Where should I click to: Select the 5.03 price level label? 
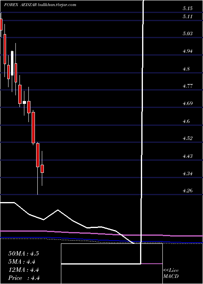pos(188,34)
